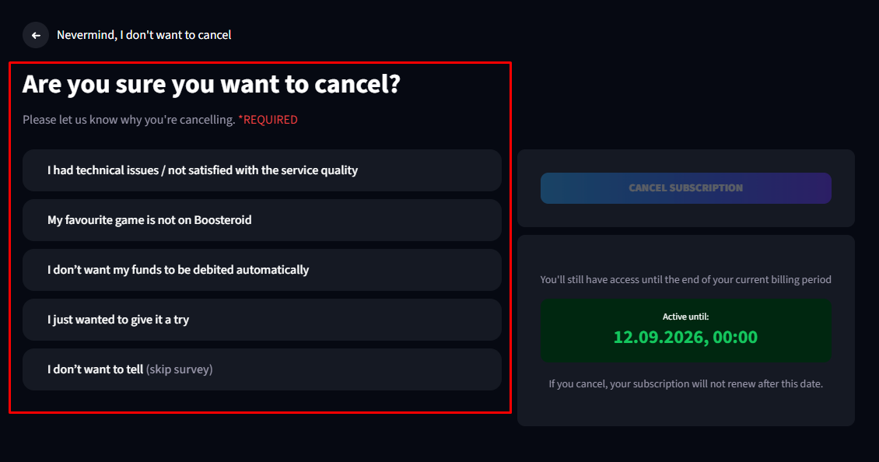Choose "I just wanted to give it a try"
The height and width of the screenshot is (462, 879).
pos(262,320)
